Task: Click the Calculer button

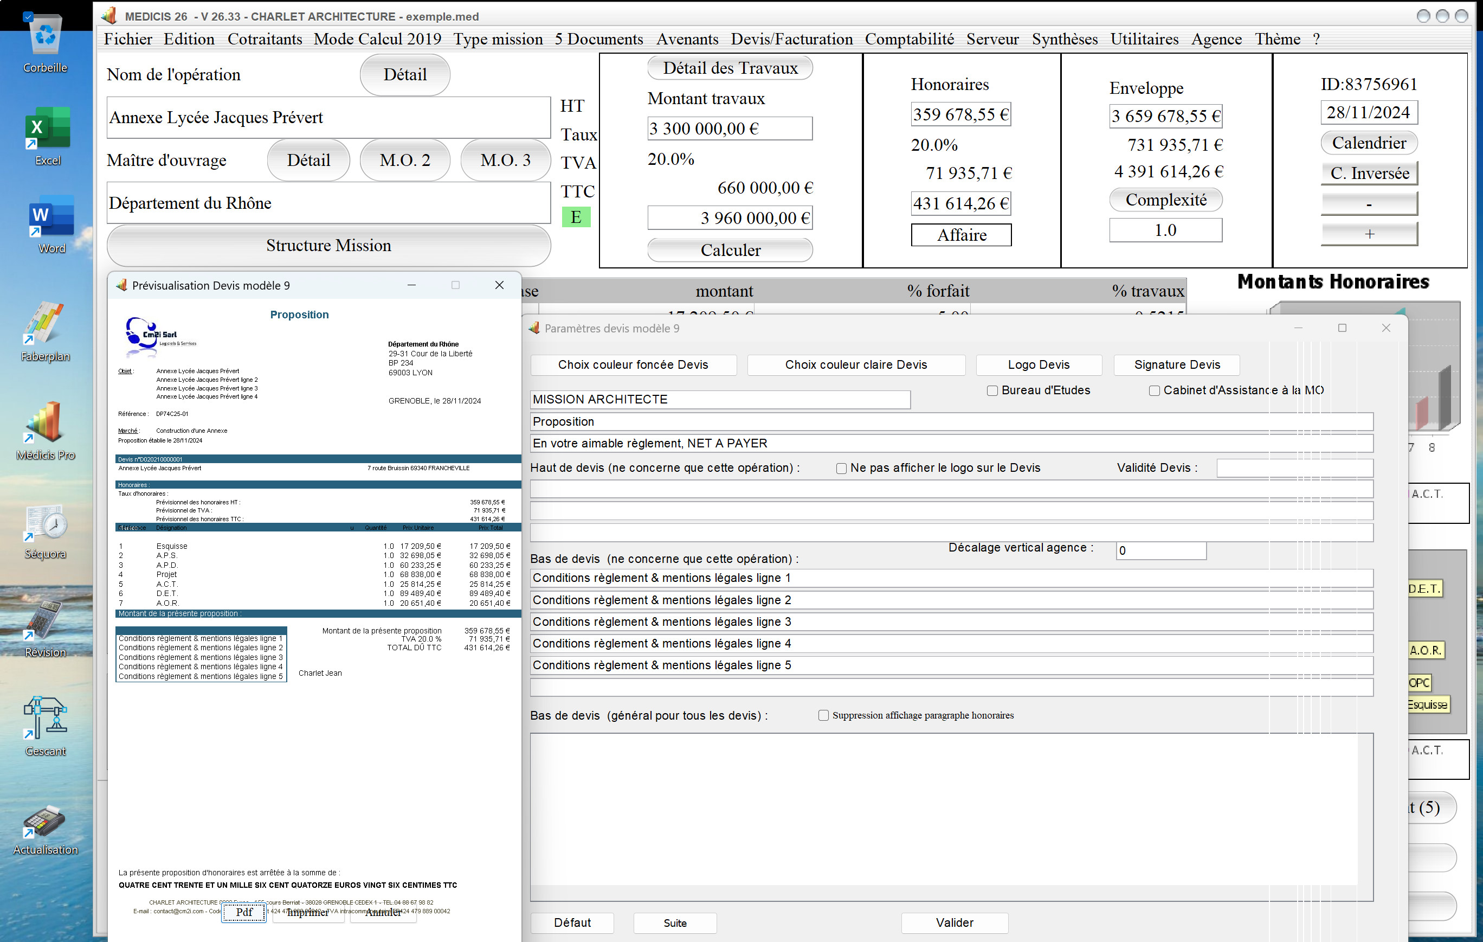Action: pyautogui.click(x=730, y=249)
